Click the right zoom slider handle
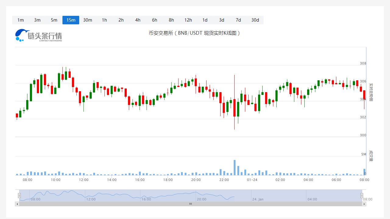Viewport: 390px width, 219px height. 362,196
